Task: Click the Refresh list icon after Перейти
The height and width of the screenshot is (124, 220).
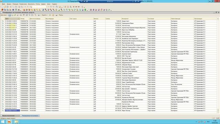Action: [50, 15]
